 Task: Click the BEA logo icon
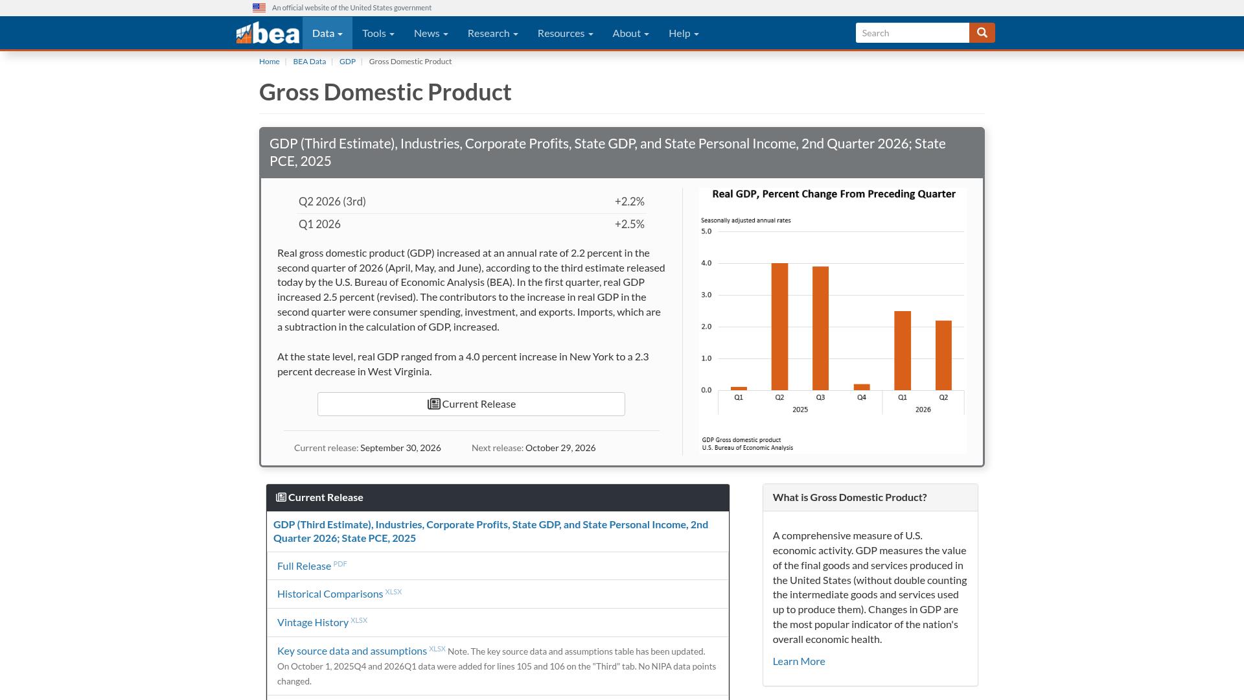pos(268,33)
